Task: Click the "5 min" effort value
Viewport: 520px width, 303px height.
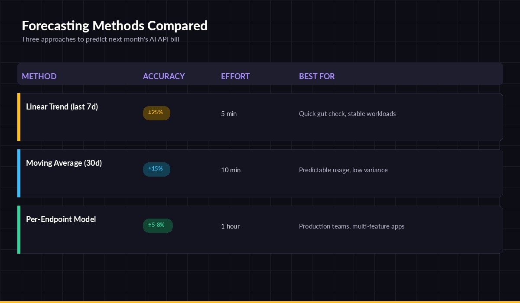Action: tap(229, 113)
